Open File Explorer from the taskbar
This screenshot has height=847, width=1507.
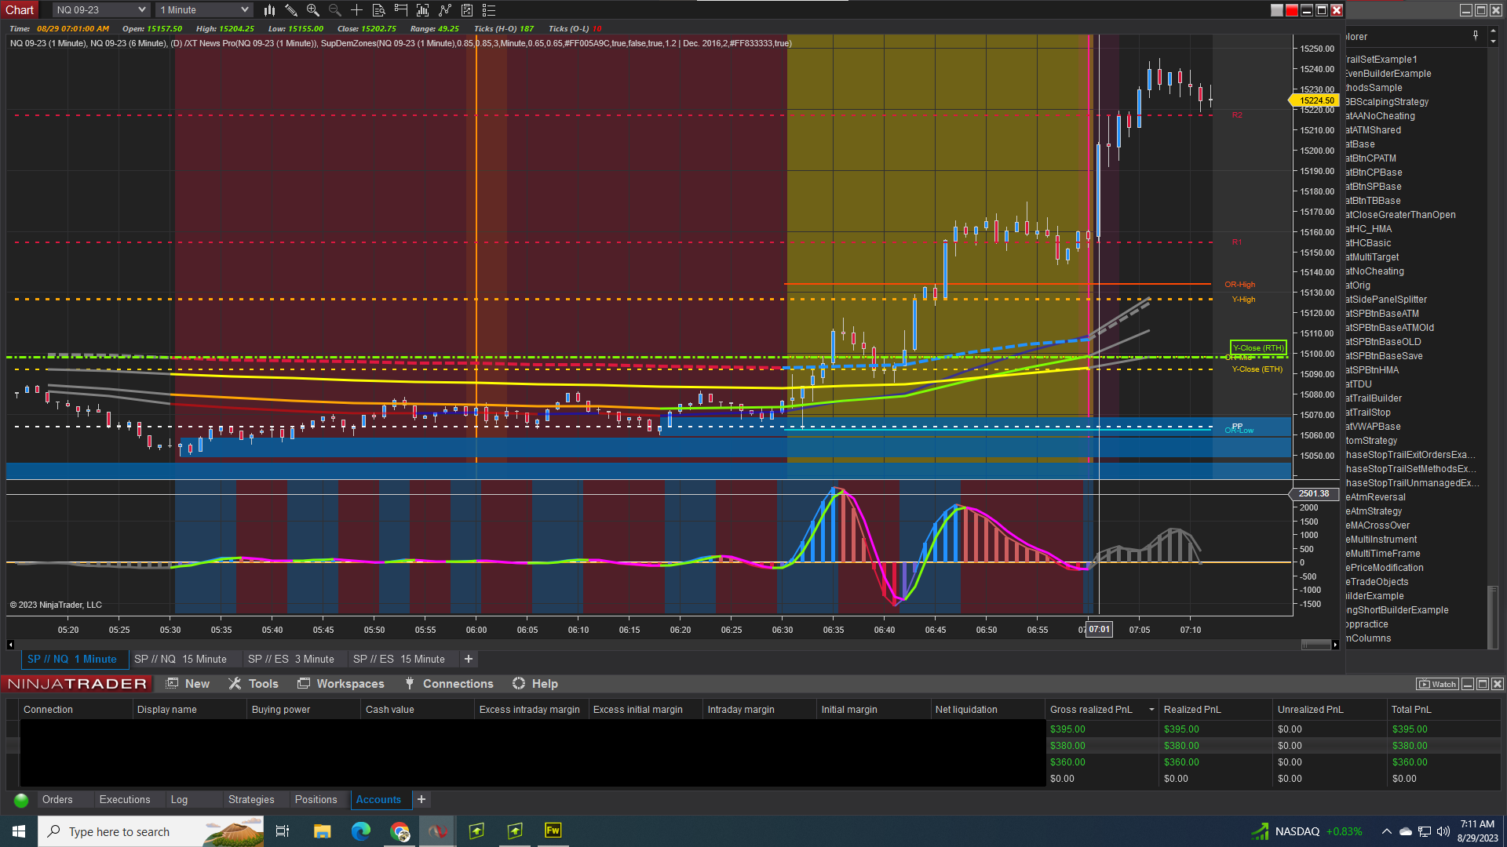tap(323, 831)
